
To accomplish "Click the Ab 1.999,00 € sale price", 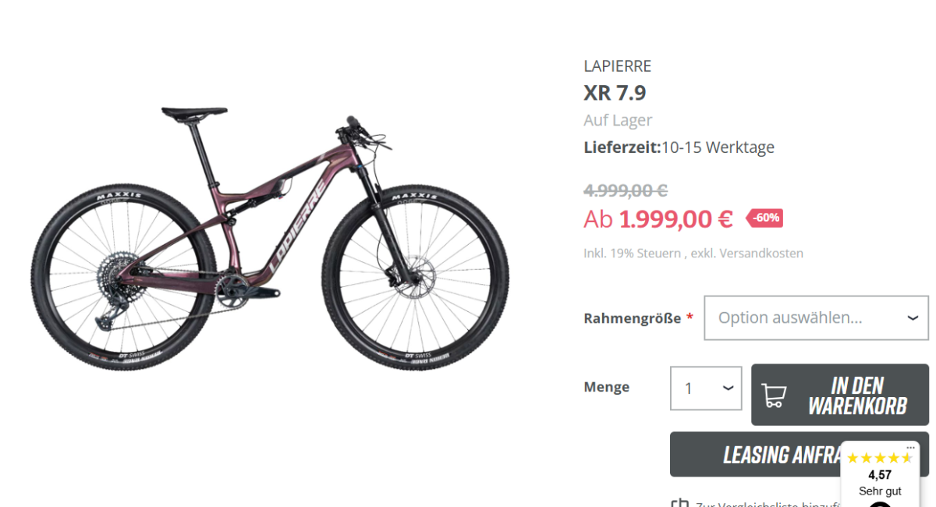I will (658, 219).
